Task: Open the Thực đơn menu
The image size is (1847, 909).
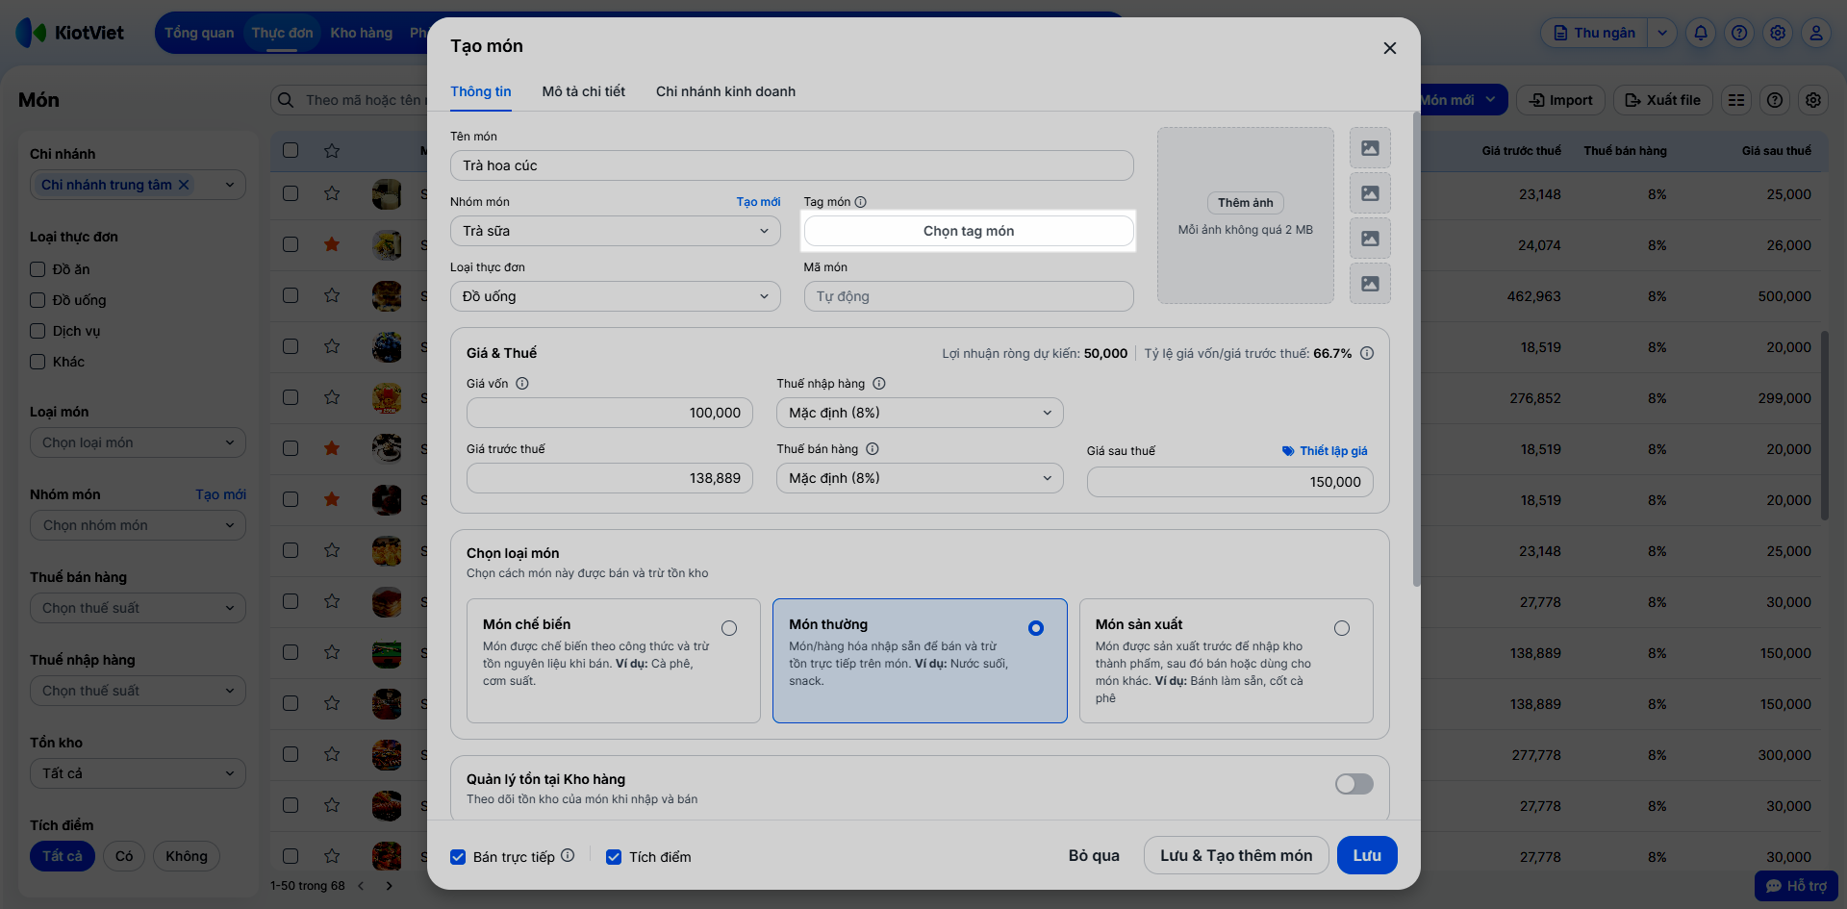Action: [283, 33]
